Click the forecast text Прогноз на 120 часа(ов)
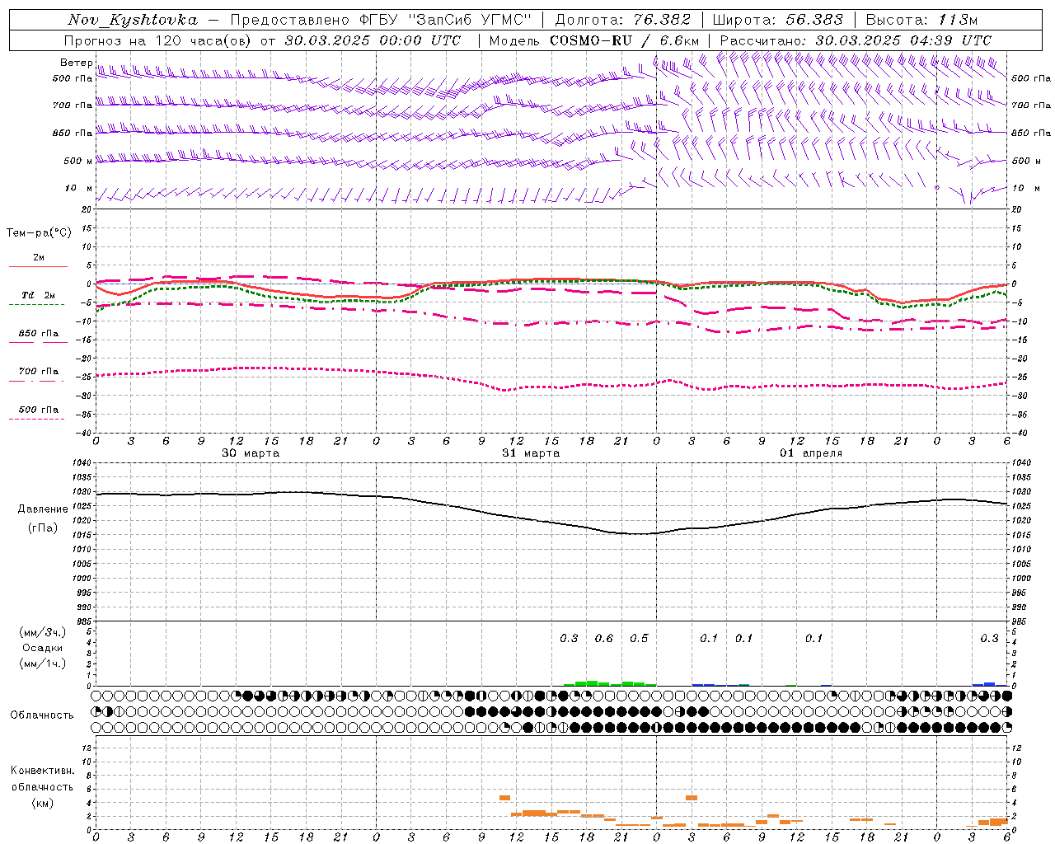 157,40
